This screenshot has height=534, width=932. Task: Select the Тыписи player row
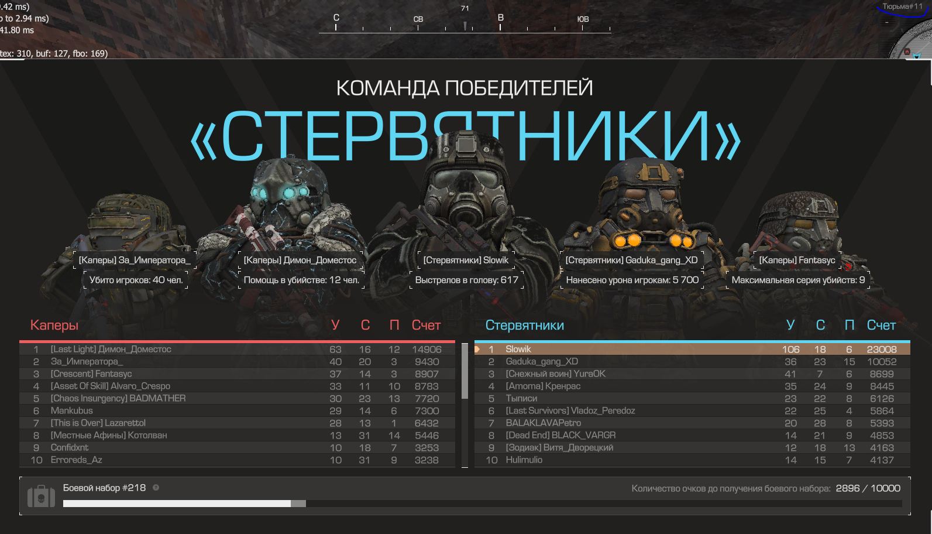pyautogui.click(x=692, y=399)
